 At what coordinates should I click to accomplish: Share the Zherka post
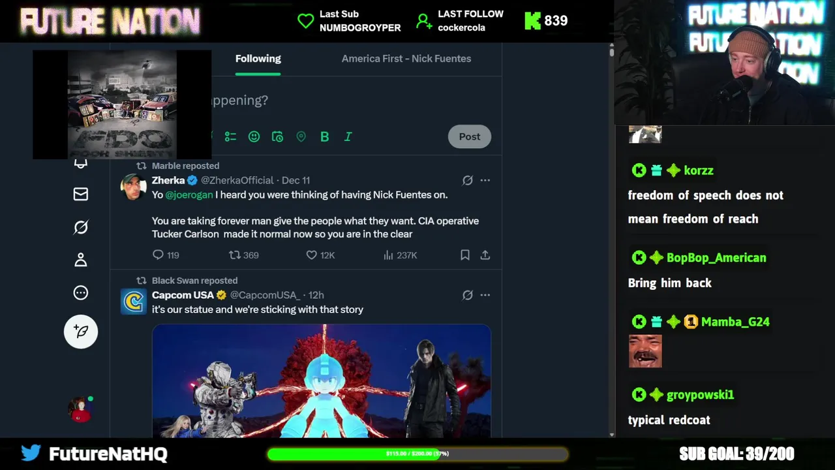pos(485,255)
